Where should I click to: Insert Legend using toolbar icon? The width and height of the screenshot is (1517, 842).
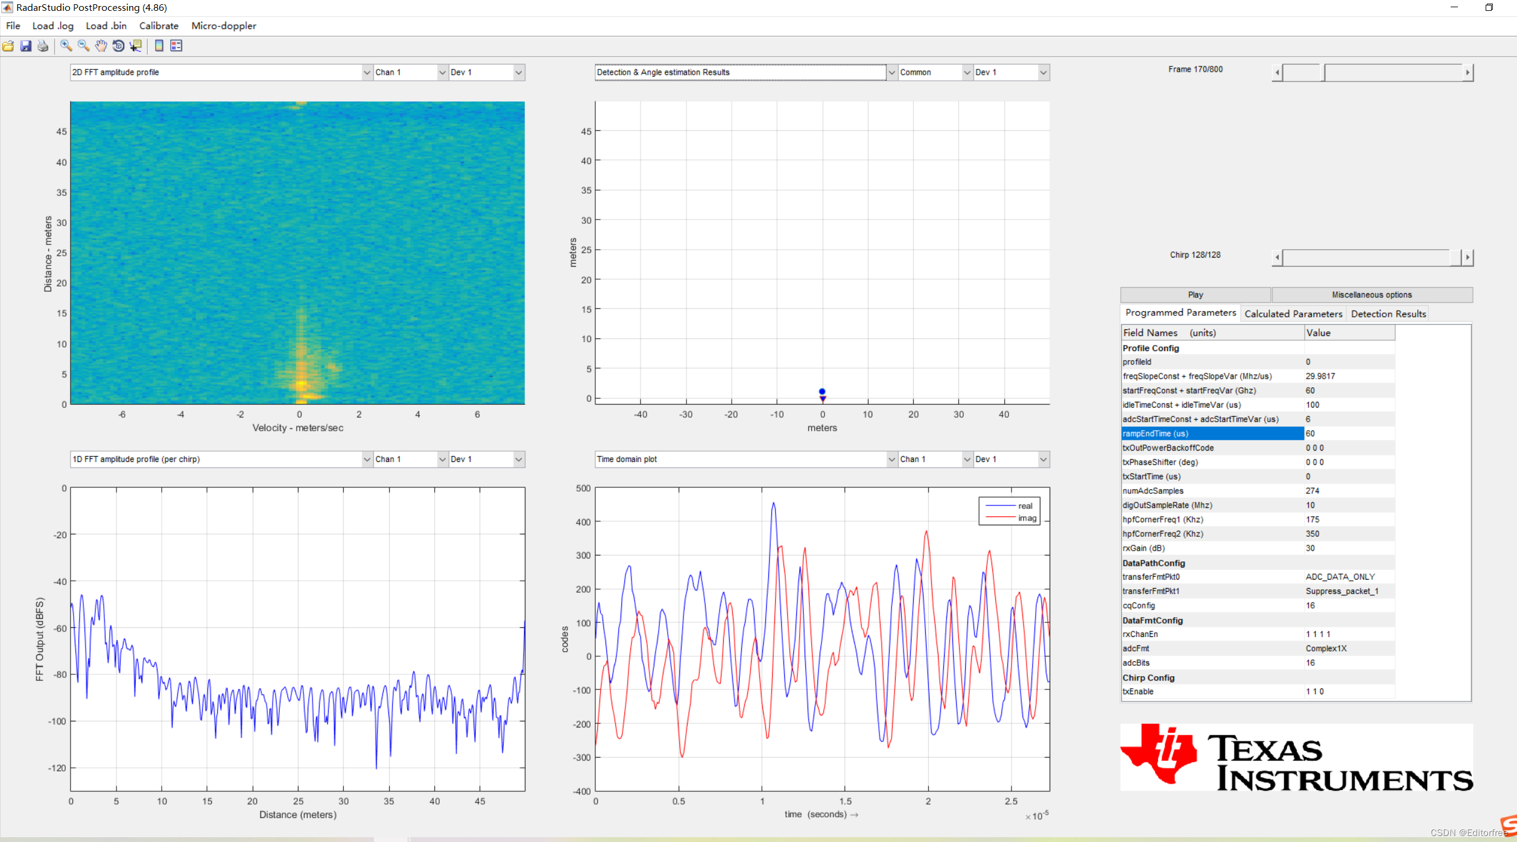[176, 46]
